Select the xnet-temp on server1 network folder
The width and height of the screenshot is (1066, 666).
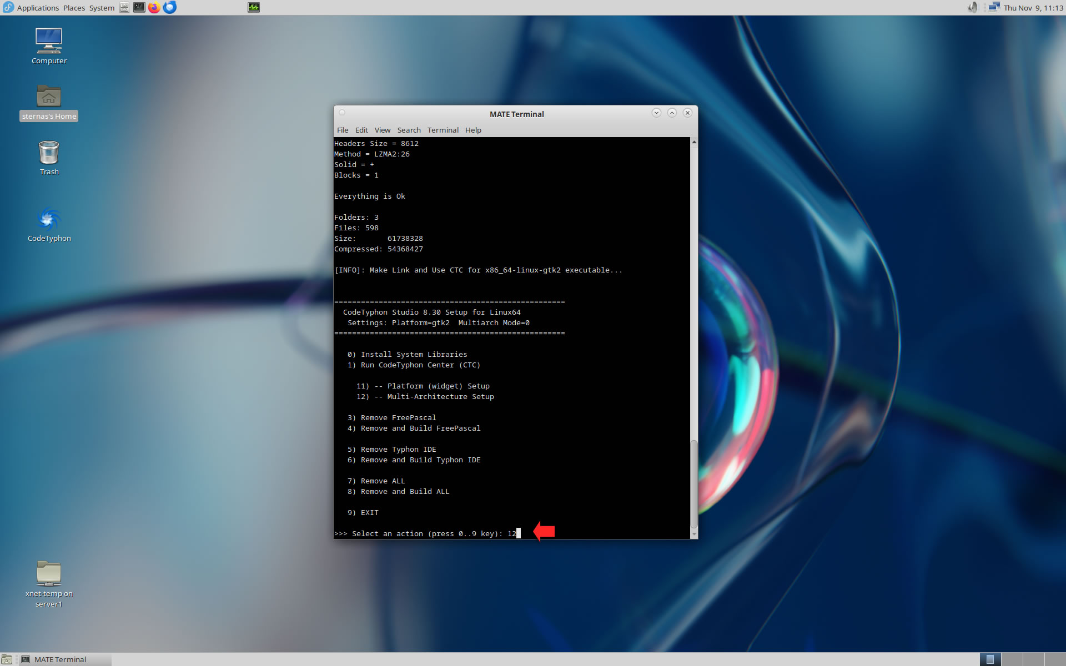(x=49, y=584)
